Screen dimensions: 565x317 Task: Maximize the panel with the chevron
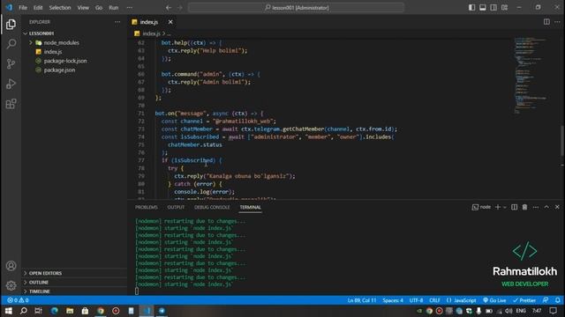pyautogui.click(x=546, y=207)
